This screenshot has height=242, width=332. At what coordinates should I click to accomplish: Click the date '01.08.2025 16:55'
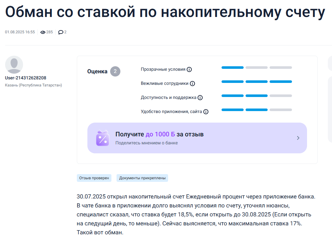(20, 32)
